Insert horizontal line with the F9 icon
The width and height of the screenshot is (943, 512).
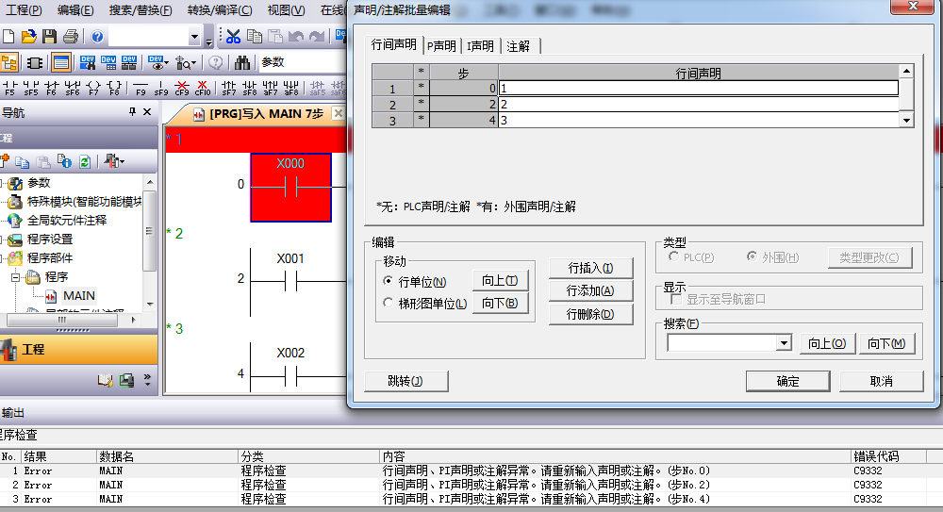(141, 89)
